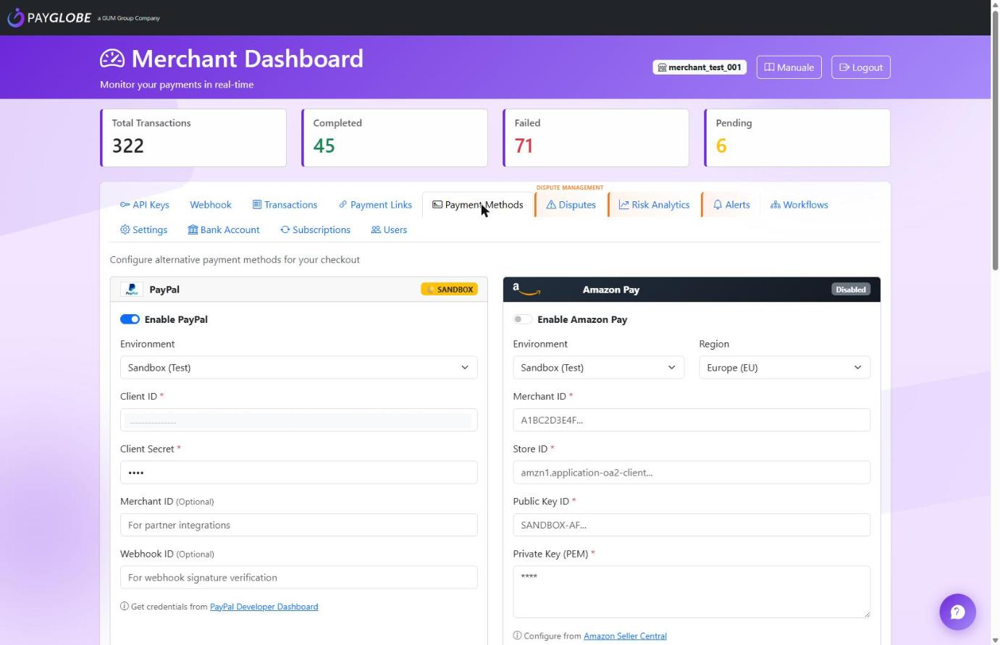This screenshot has width=1000, height=645.
Task: Click the PayPal logo icon
Action: coord(132,290)
